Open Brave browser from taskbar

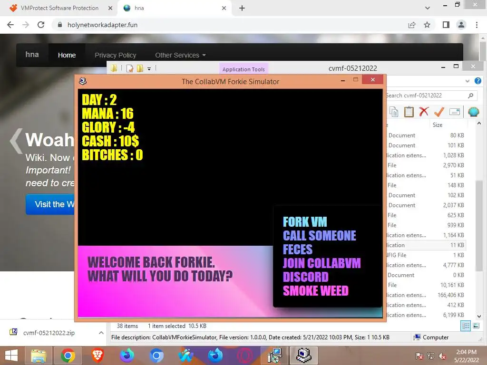[x=97, y=355]
